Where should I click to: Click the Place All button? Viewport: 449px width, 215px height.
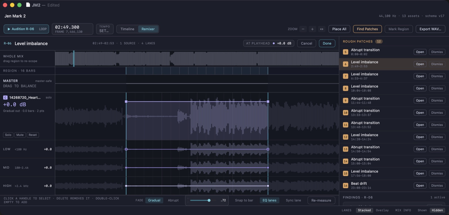click(339, 29)
